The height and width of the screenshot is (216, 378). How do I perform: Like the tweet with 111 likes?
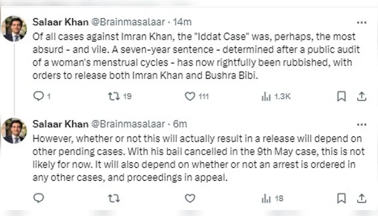[190, 96]
